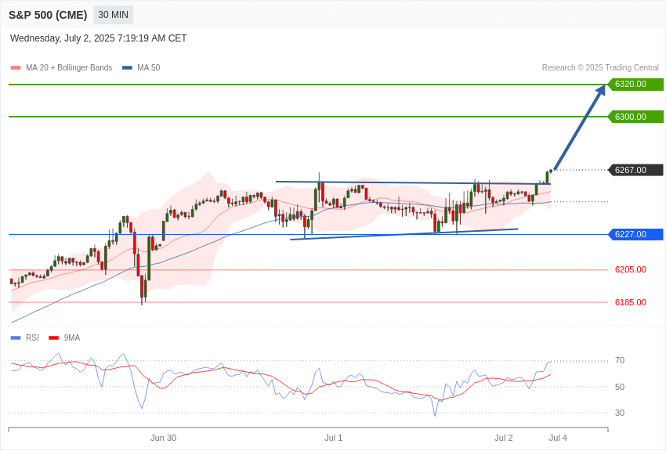The width and height of the screenshot is (666, 451).
Task: Click the MA 50 legend label
Action: 149,68
